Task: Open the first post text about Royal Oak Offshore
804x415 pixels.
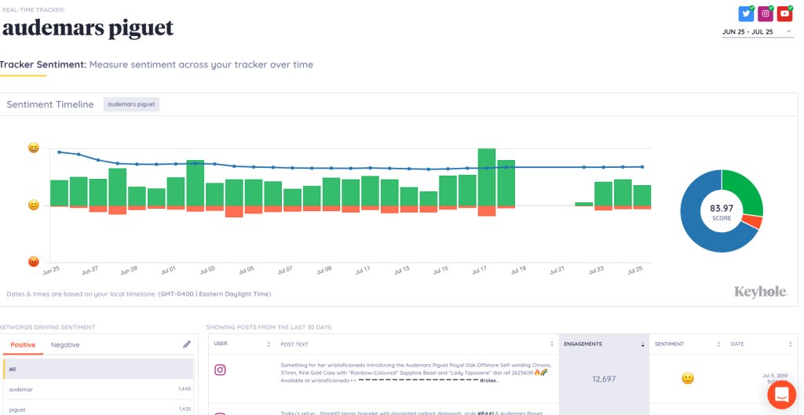Action: click(416, 373)
